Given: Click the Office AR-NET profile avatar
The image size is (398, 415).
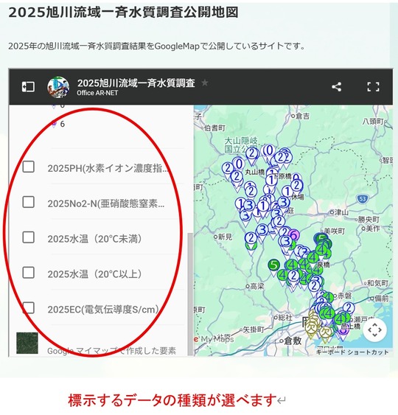Looking at the screenshot, I should (x=58, y=87).
